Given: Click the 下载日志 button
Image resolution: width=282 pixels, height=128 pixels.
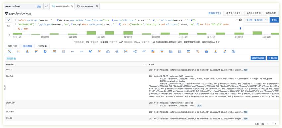Looking at the screenshot, I should click(273, 58).
